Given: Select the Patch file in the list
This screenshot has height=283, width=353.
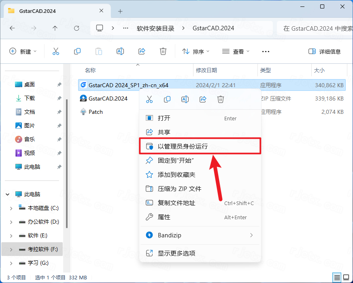Looking at the screenshot, I should (x=96, y=112).
